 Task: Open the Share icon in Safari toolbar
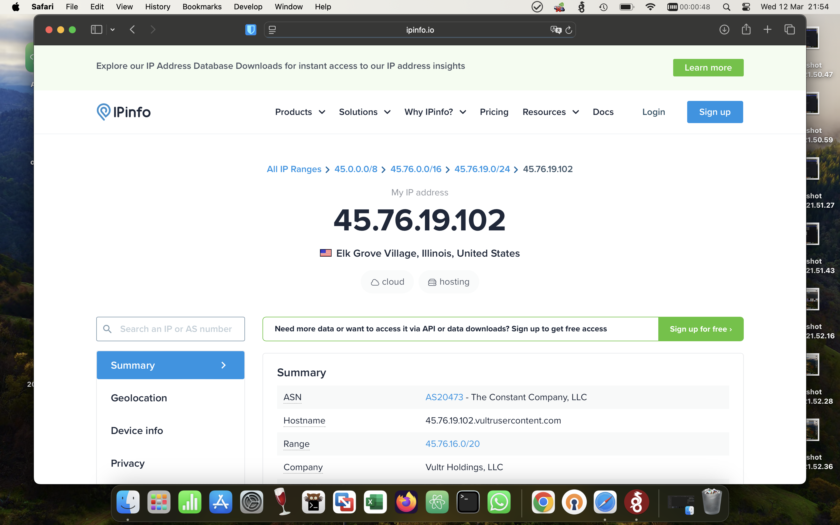pos(746,29)
